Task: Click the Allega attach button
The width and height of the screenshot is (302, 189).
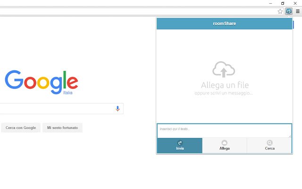Action: (225, 146)
